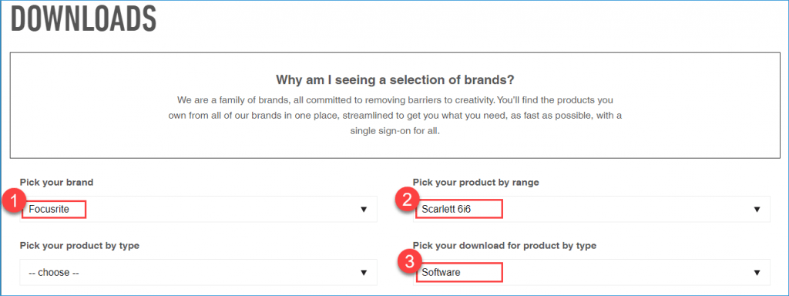Click the brand dropdown's down arrow
This screenshot has width=789, height=296.
pyautogui.click(x=364, y=210)
